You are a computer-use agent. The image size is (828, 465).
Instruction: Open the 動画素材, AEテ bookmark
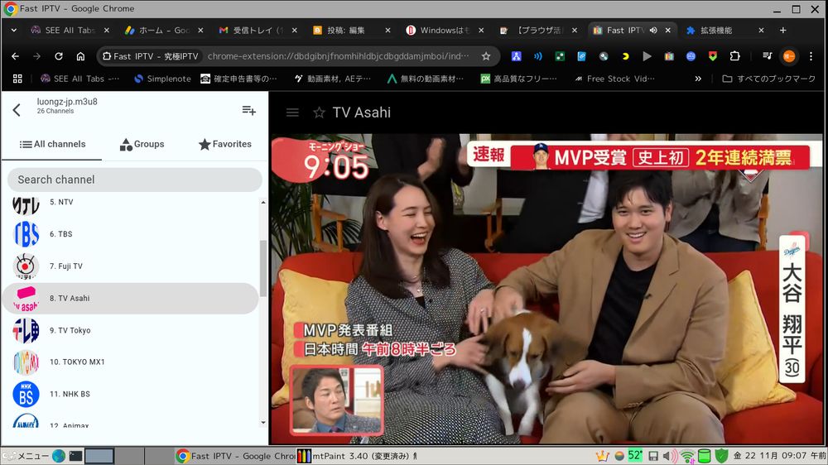coord(333,79)
